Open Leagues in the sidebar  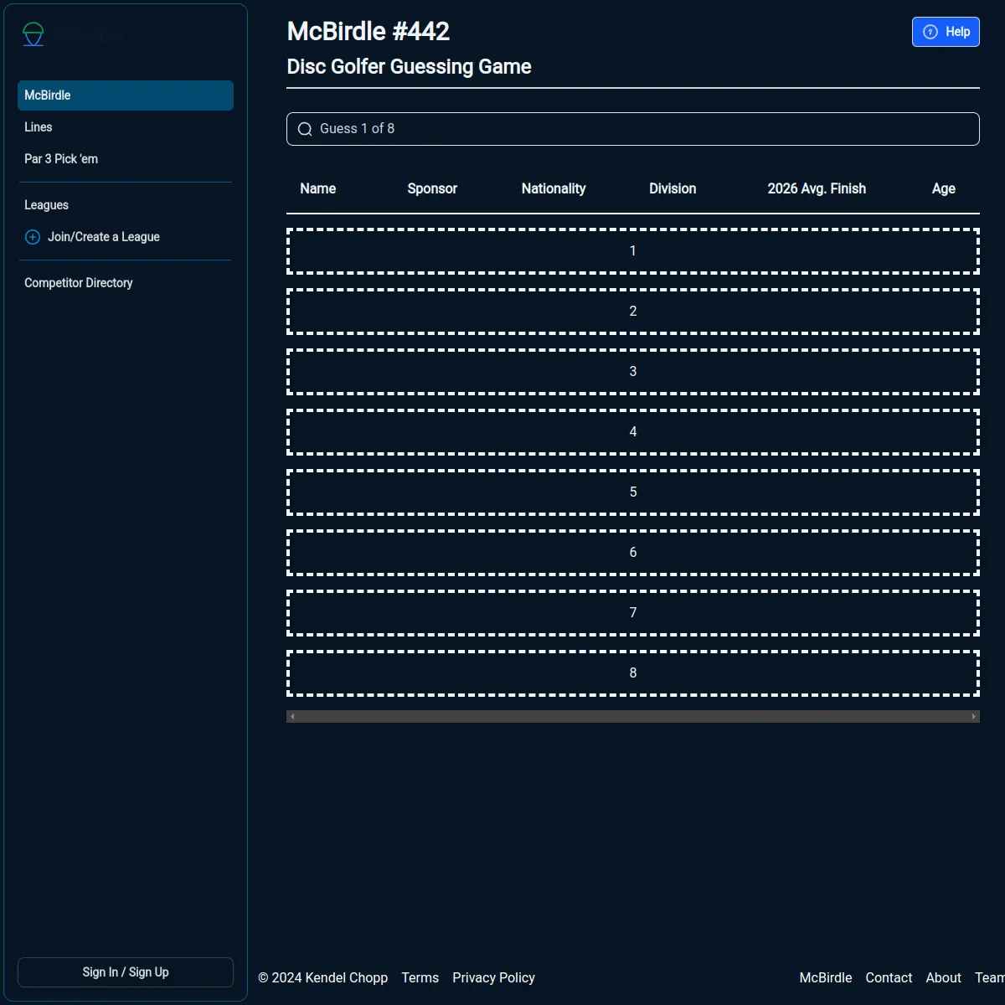click(x=47, y=205)
